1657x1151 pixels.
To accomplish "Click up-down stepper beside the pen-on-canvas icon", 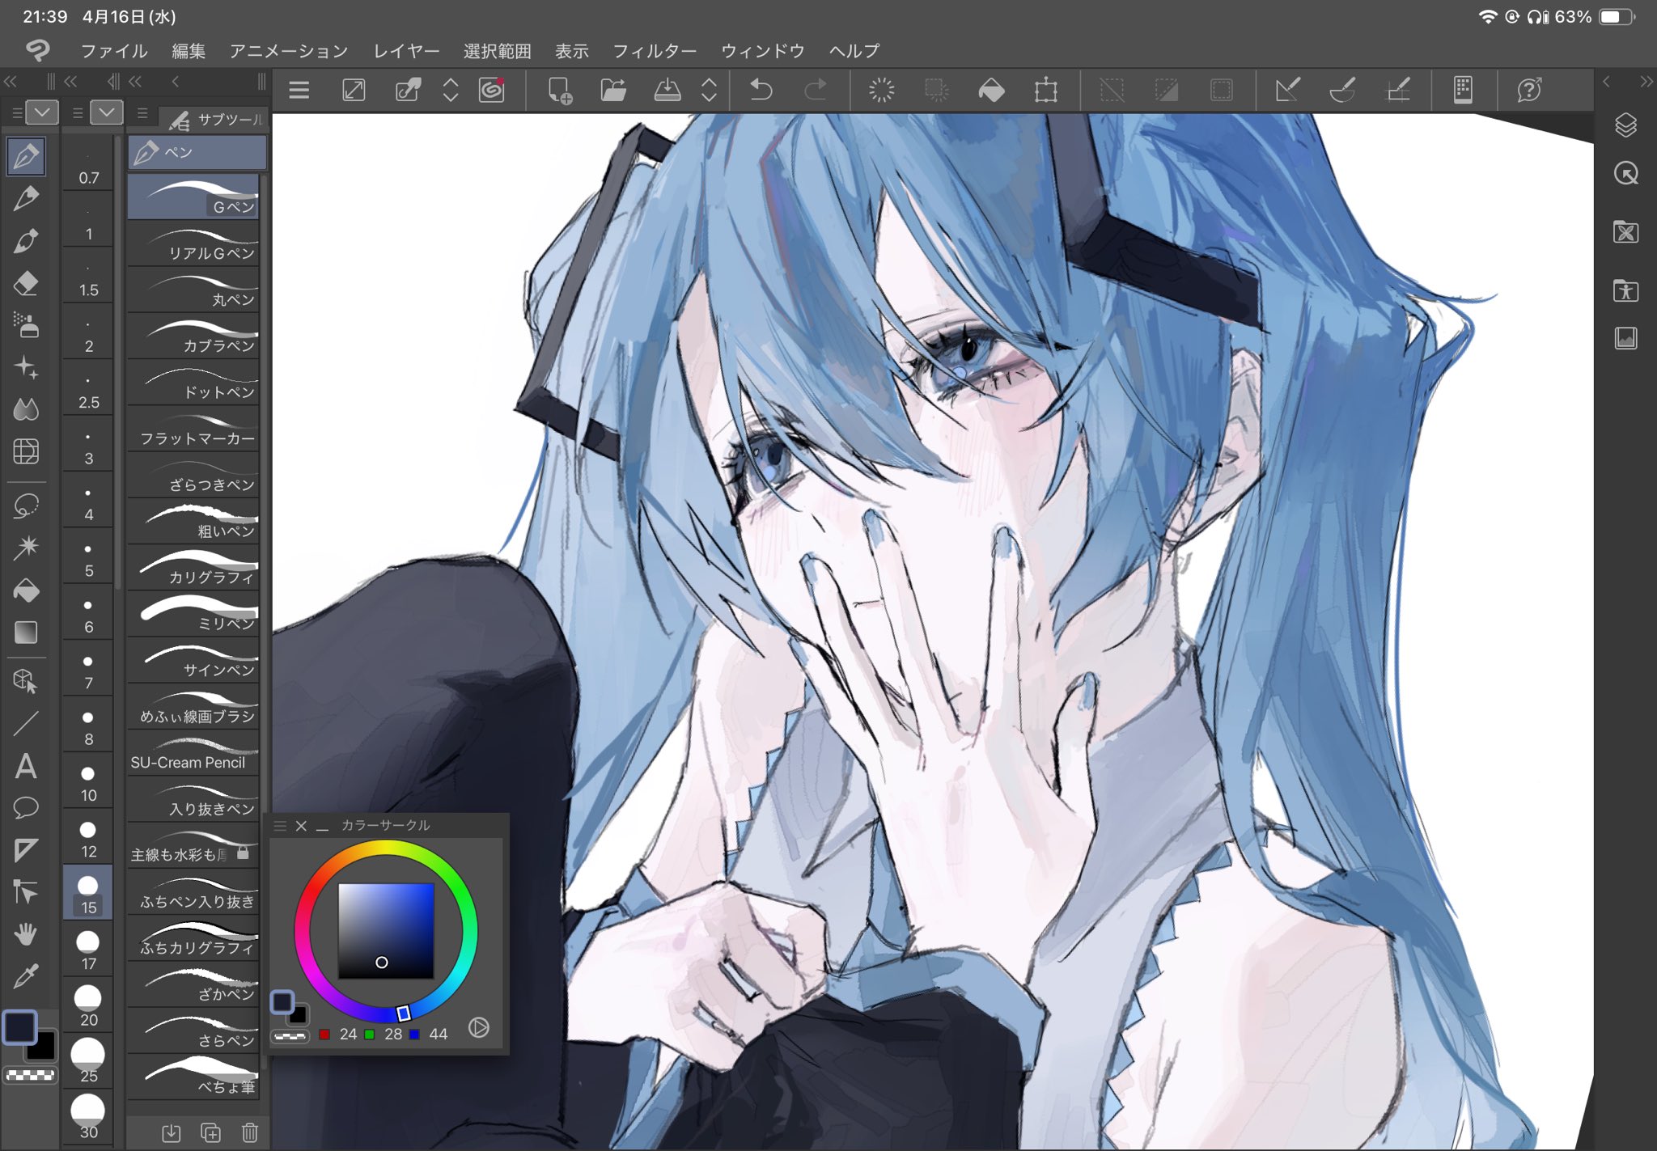I will [x=451, y=90].
